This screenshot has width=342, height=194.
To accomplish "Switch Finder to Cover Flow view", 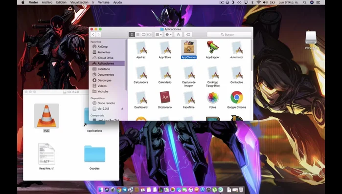I will pyautogui.click(x=149, y=34).
